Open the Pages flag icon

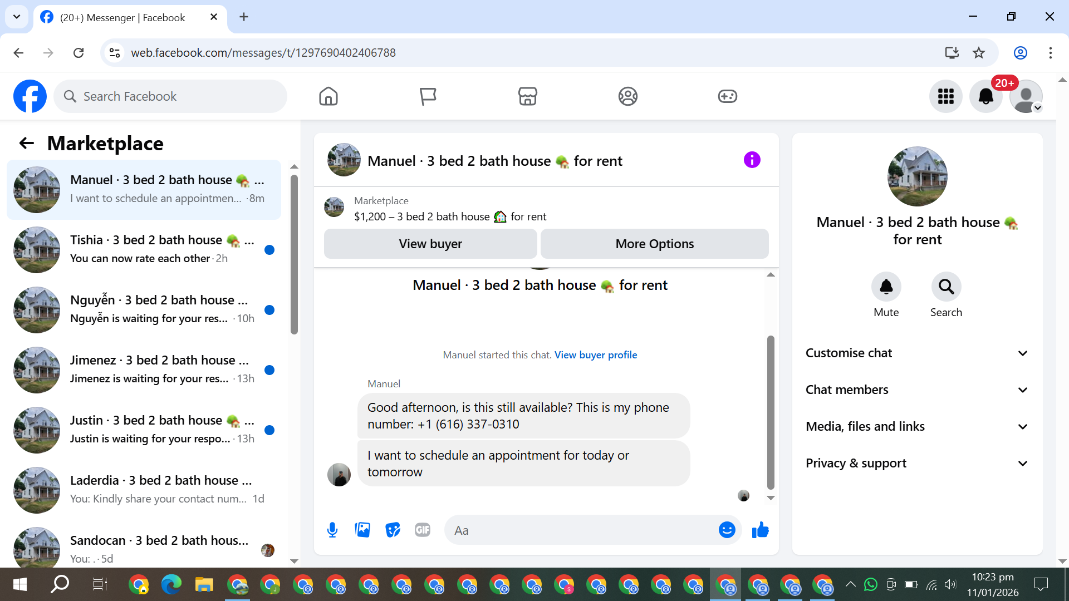428,96
